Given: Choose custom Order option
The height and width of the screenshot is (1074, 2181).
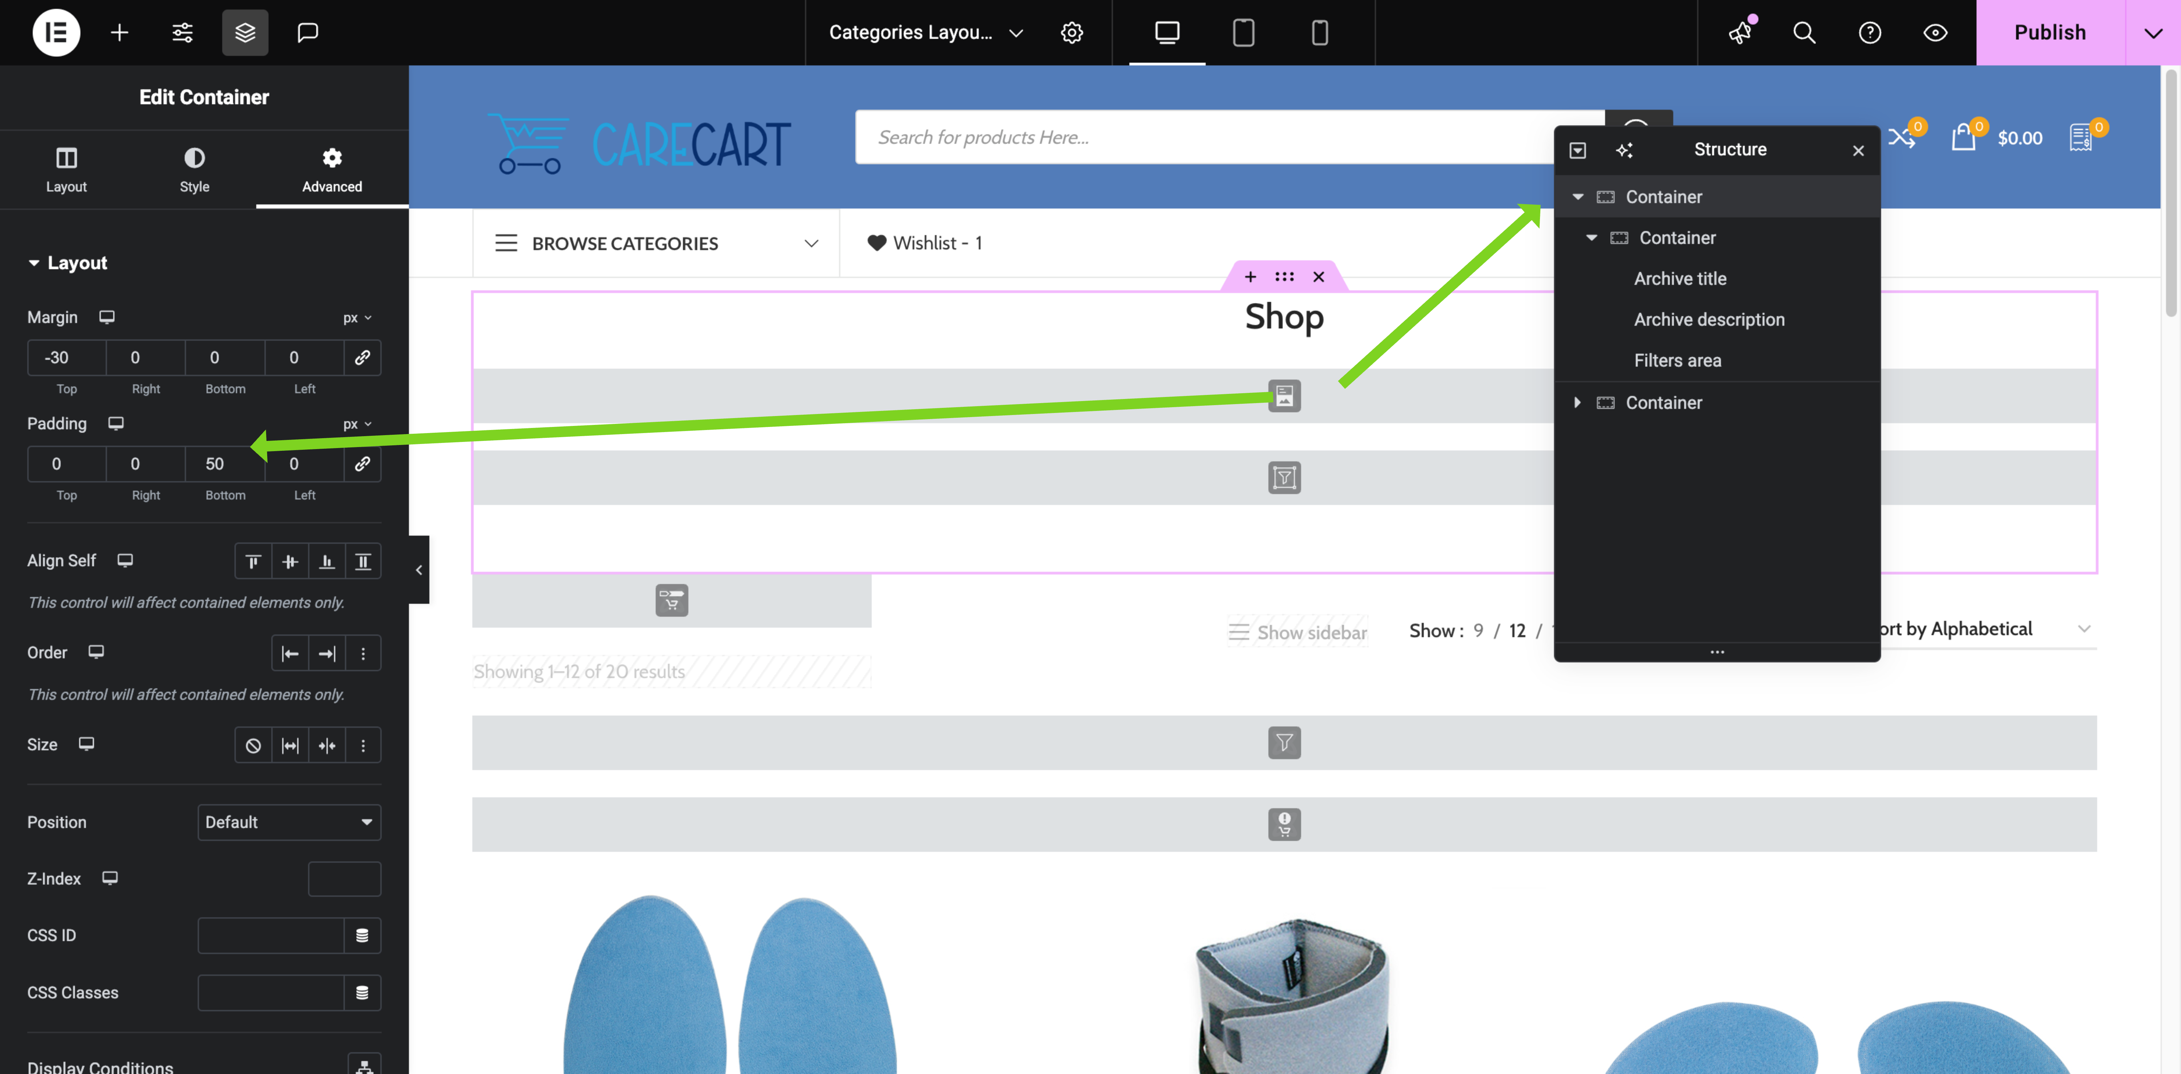Looking at the screenshot, I should [x=363, y=654].
